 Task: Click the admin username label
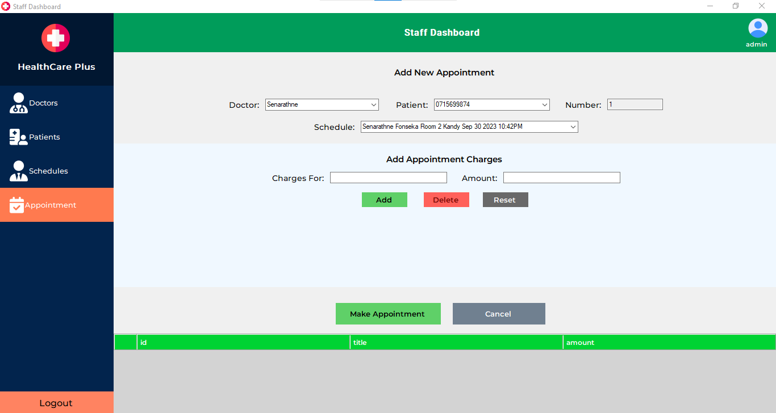[x=757, y=44]
